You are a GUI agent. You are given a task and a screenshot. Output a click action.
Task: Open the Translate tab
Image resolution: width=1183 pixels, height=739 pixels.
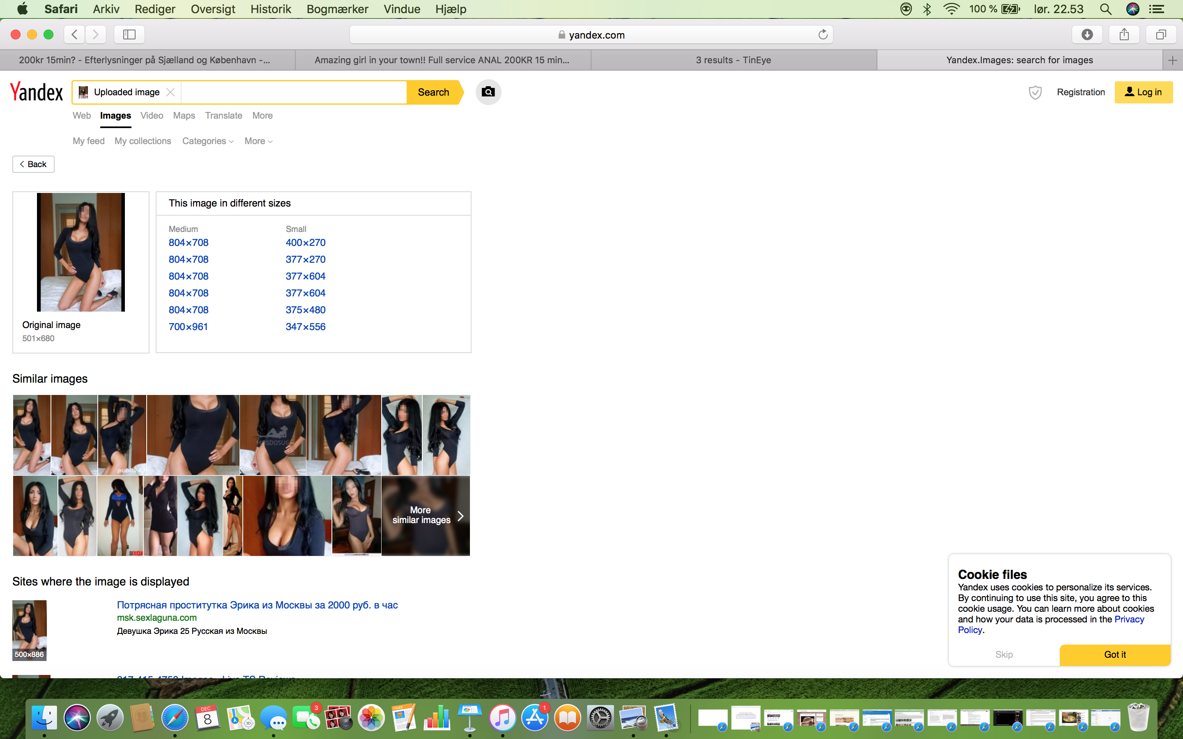[223, 115]
